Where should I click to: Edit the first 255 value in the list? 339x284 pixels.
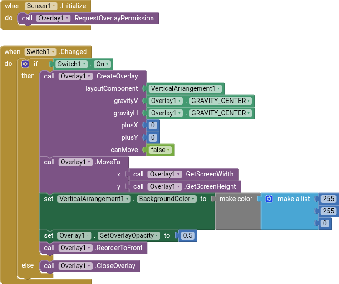coord(328,199)
